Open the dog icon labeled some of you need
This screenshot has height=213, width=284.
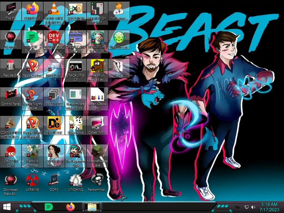[x=97, y=70]
